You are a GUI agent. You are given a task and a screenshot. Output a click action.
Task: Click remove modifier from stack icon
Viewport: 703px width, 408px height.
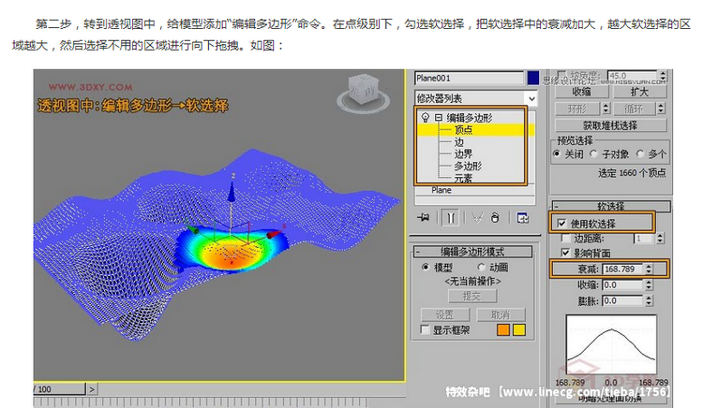coord(495,218)
